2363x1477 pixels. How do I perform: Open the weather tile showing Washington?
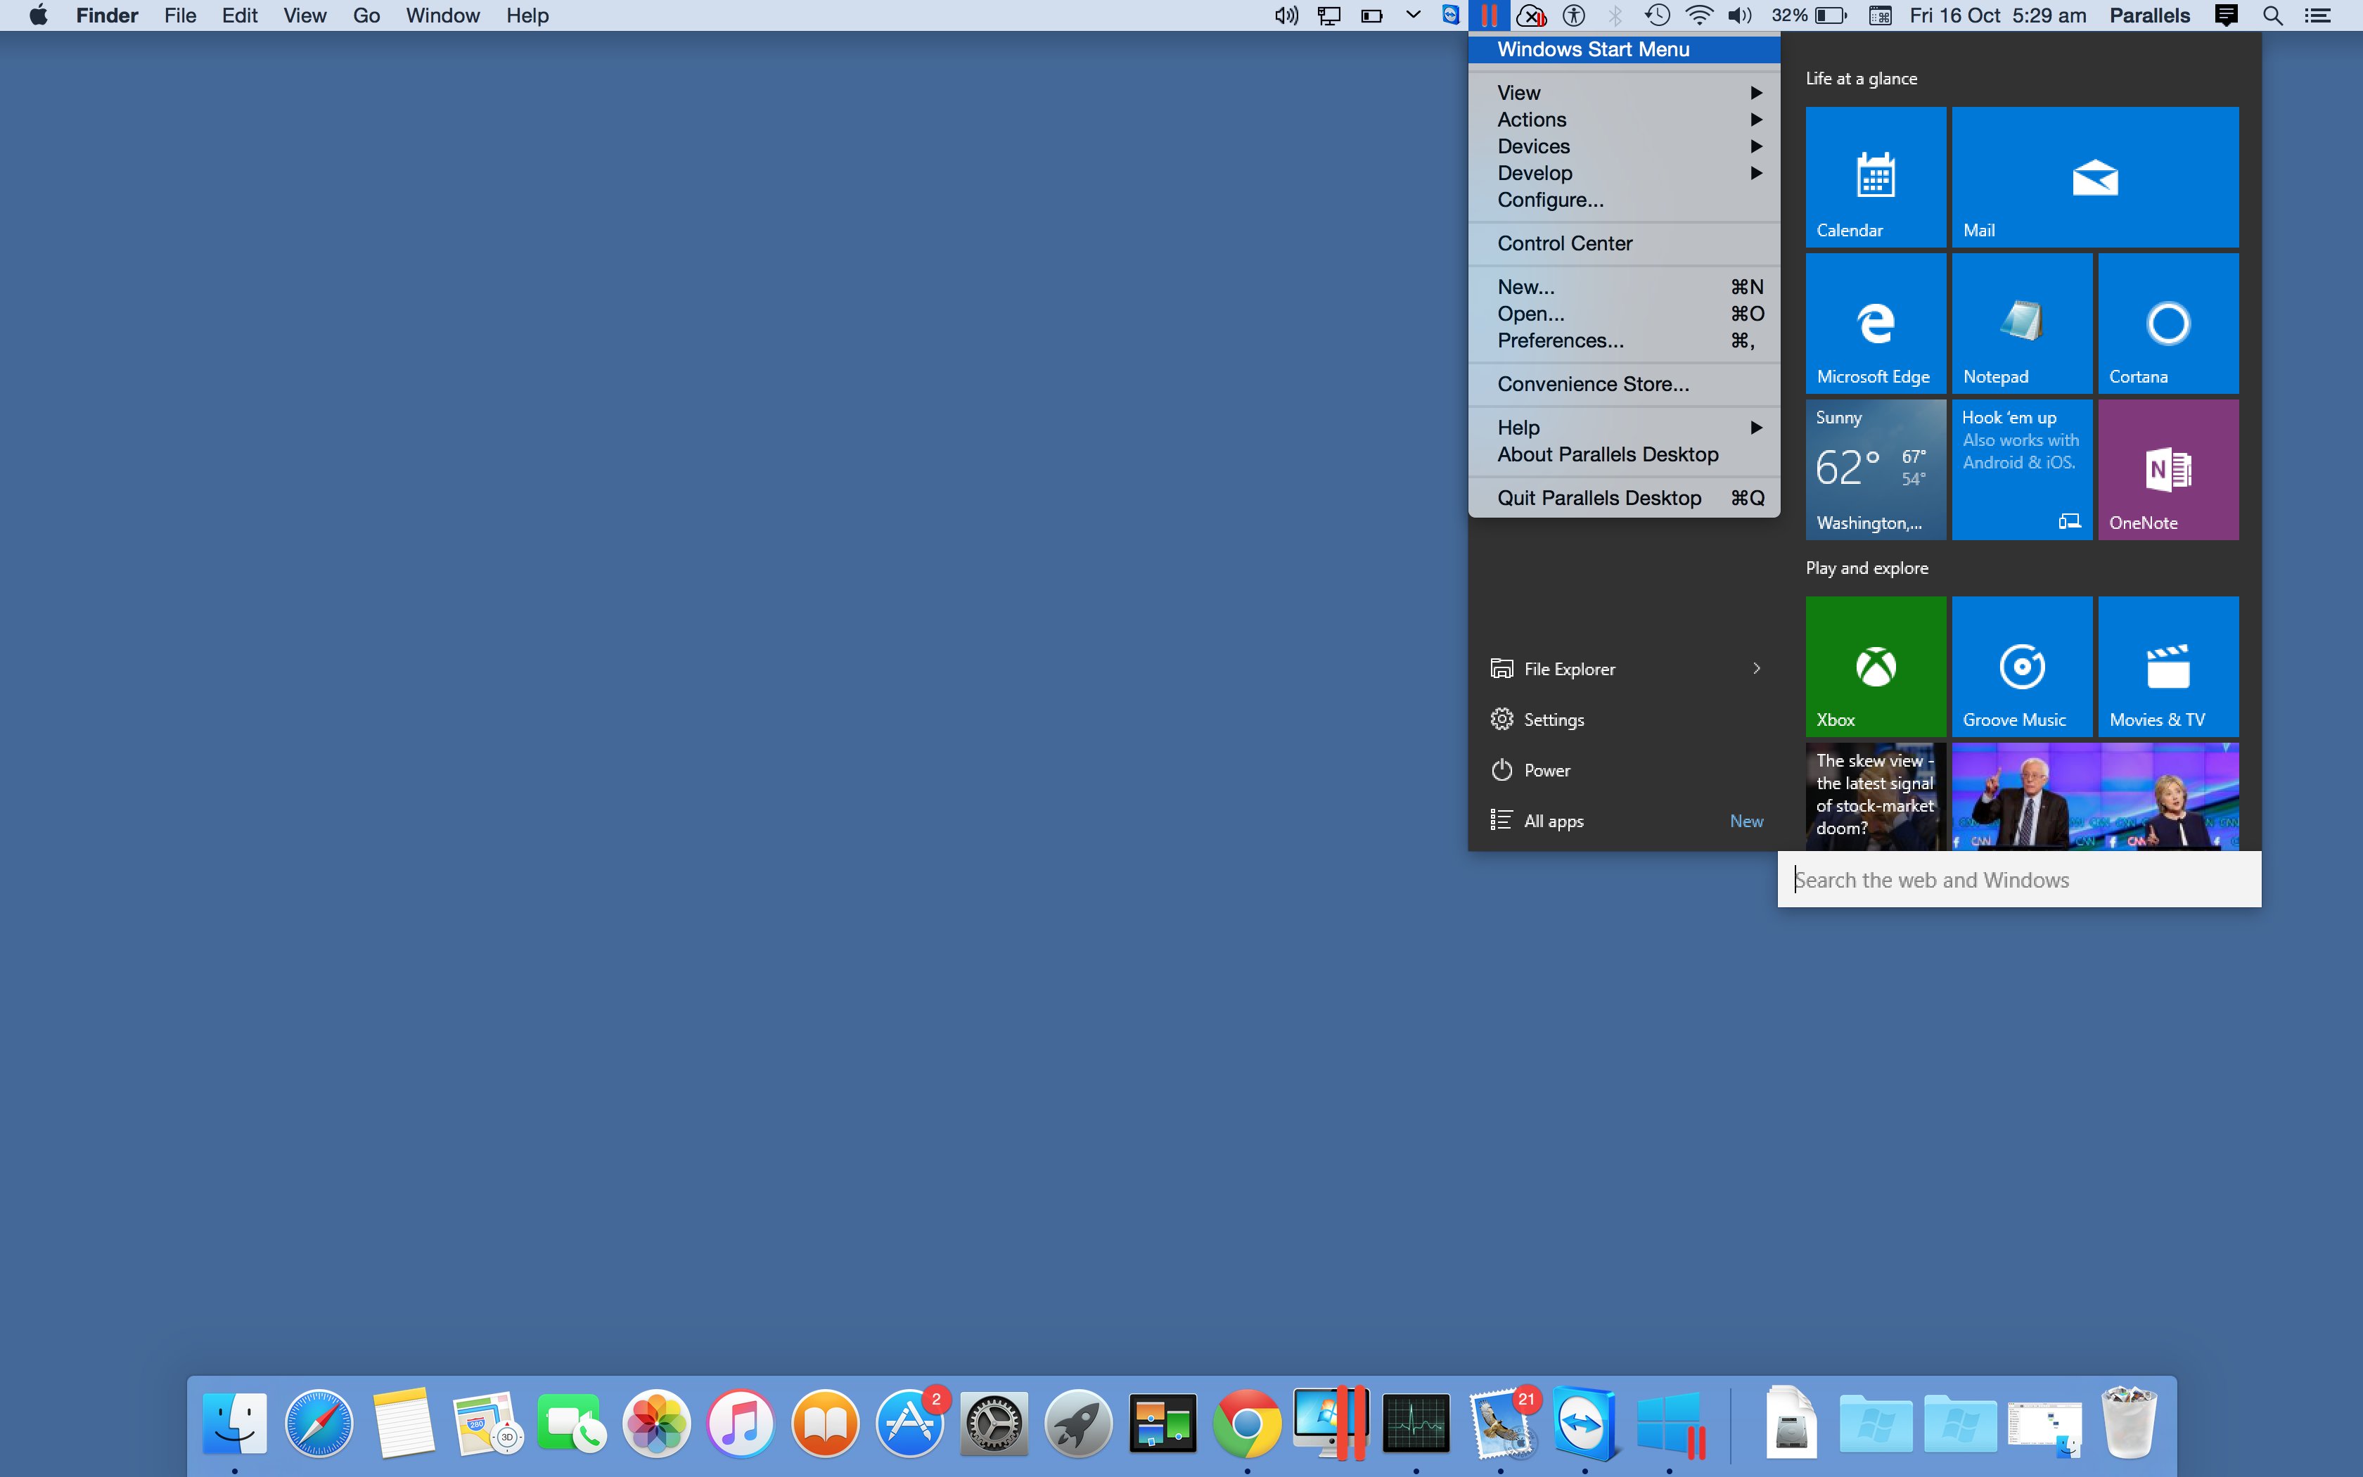(x=1875, y=470)
